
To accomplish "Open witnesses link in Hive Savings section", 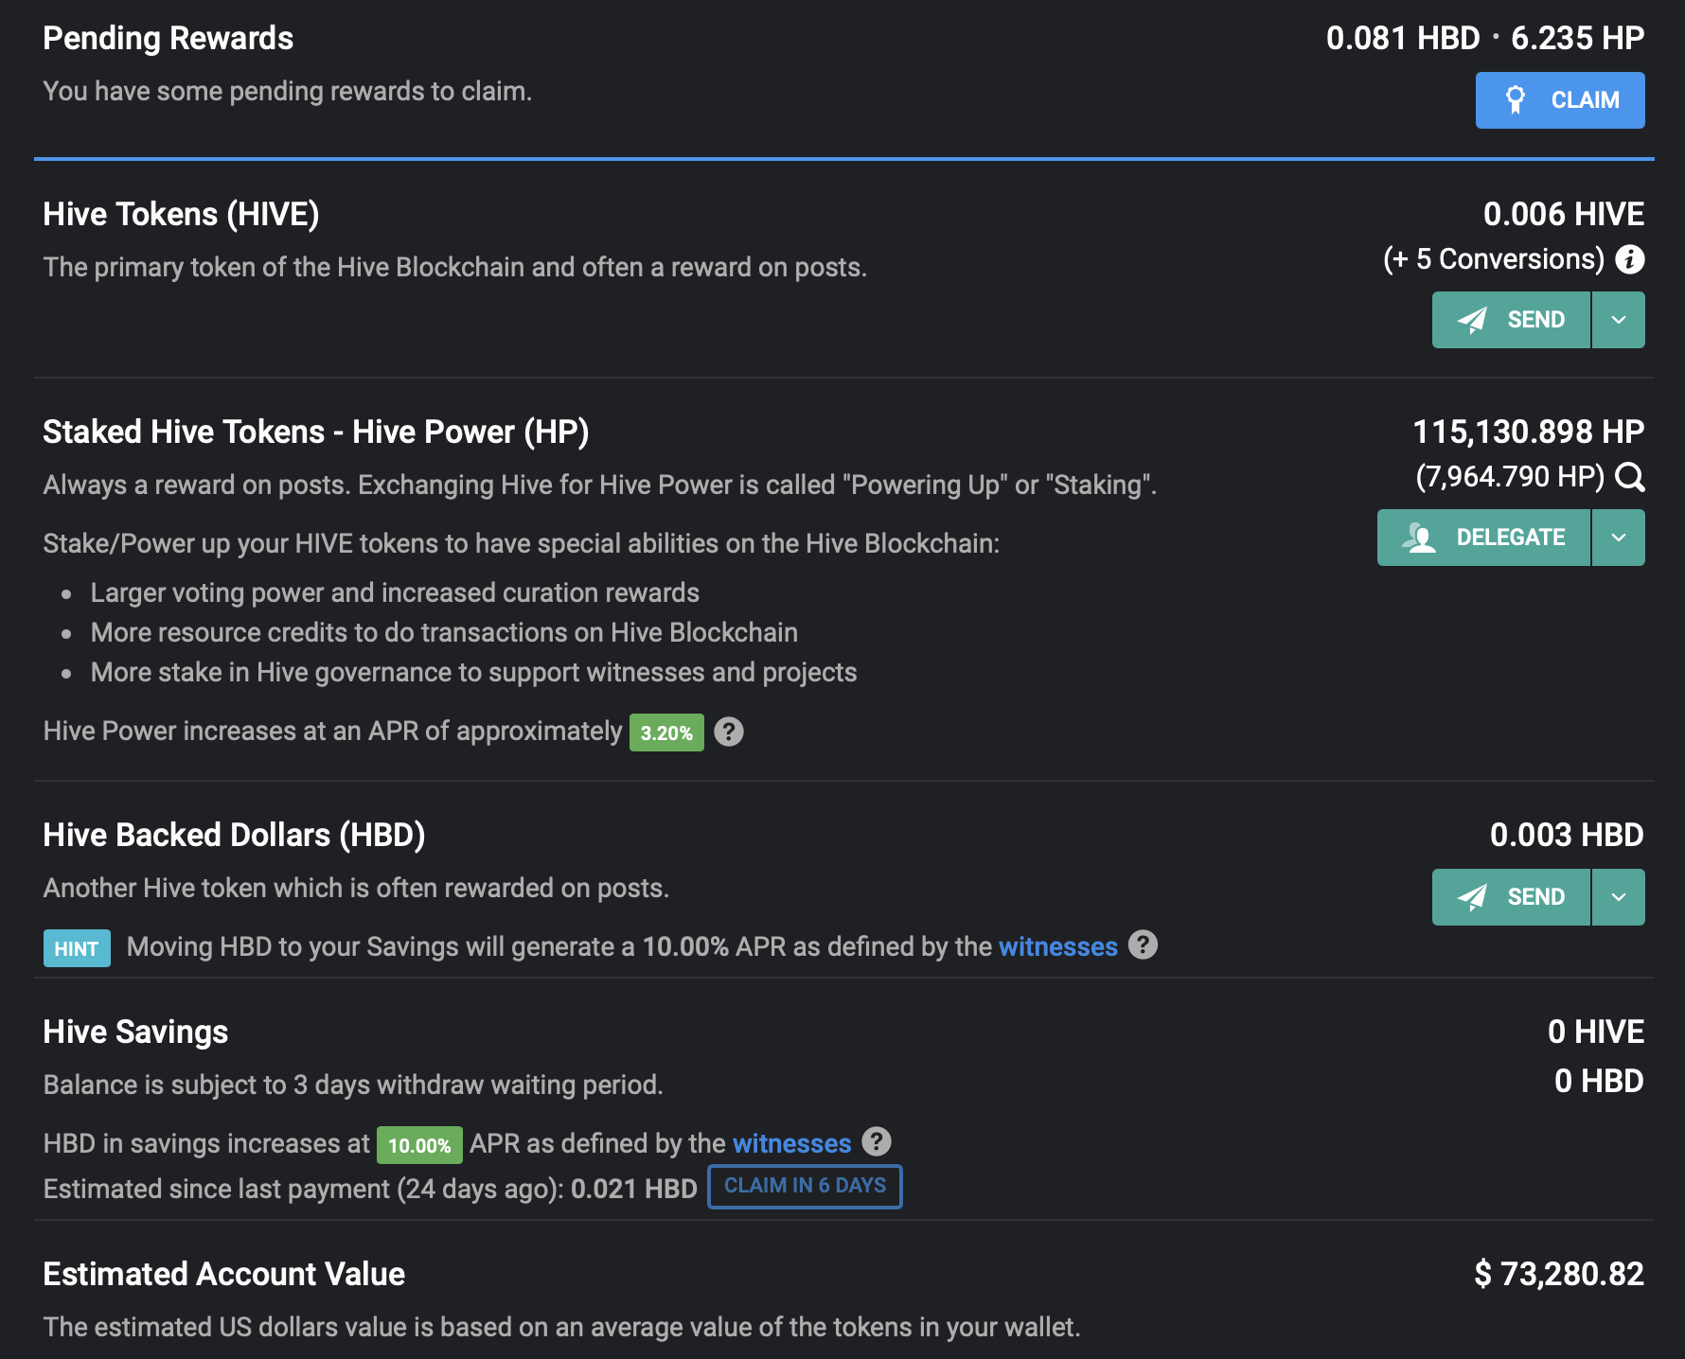I will point(792,1143).
